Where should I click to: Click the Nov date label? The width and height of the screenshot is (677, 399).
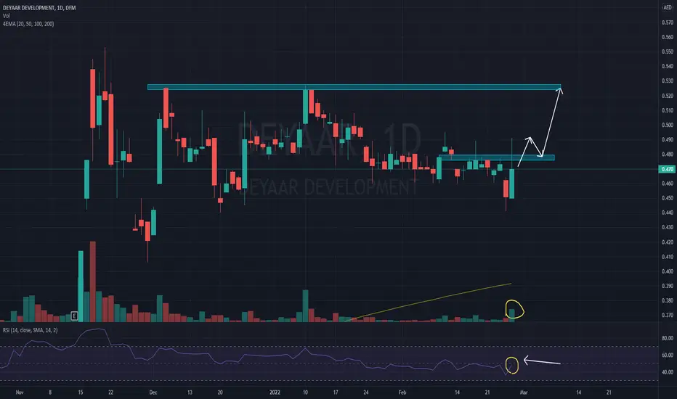click(x=20, y=392)
